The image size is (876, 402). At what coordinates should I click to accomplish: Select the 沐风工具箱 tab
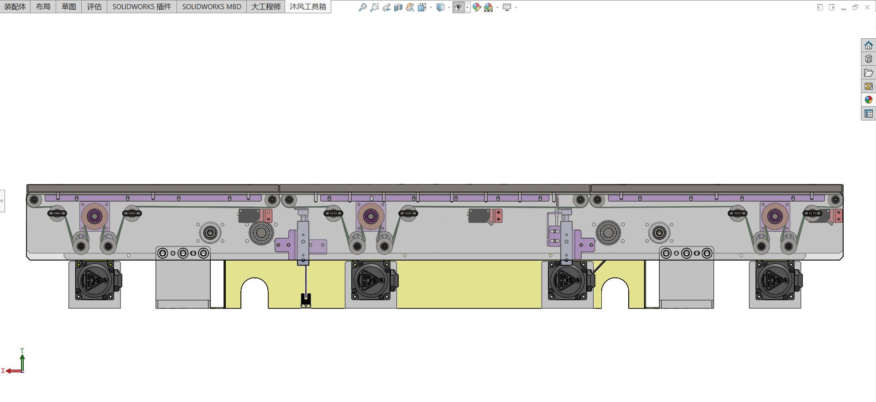click(x=308, y=6)
